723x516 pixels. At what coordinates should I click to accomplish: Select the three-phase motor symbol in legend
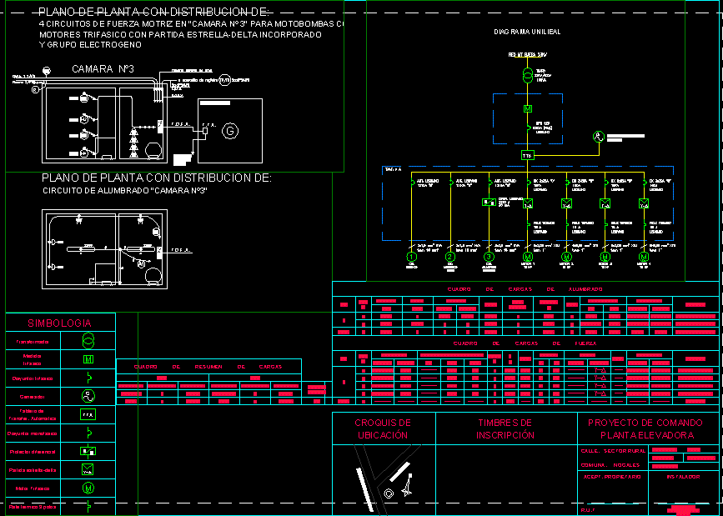[88, 488]
